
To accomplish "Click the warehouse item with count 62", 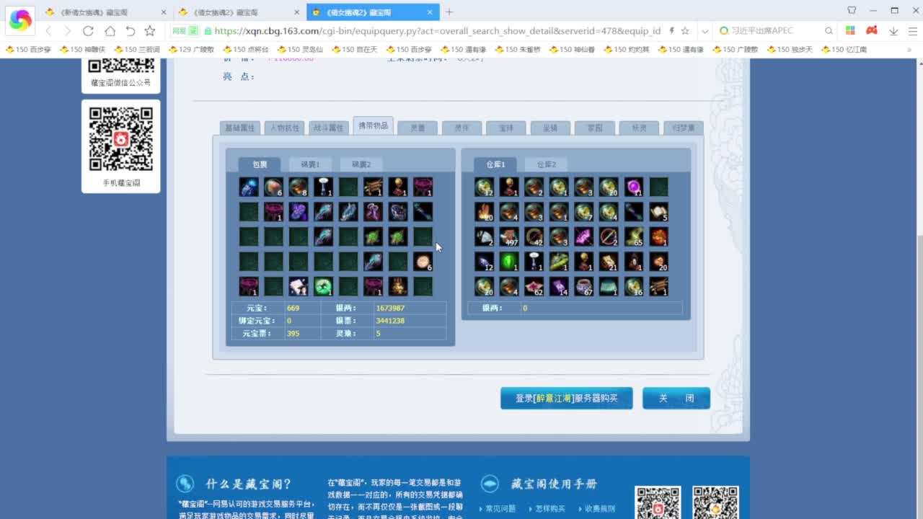I will pyautogui.click(x=534, y=286).
